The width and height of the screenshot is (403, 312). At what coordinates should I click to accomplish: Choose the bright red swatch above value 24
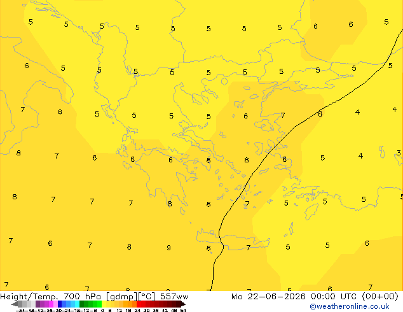click(x=139, y=304)
